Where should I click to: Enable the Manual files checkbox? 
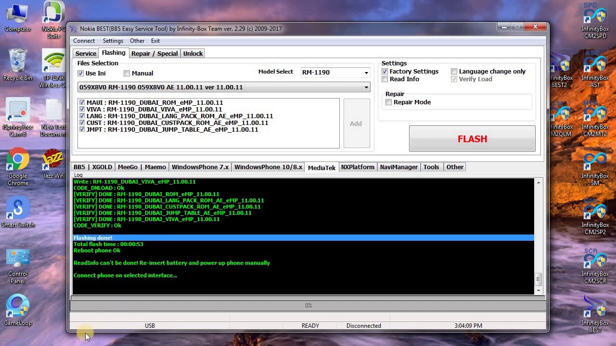(x=127, y=73)
